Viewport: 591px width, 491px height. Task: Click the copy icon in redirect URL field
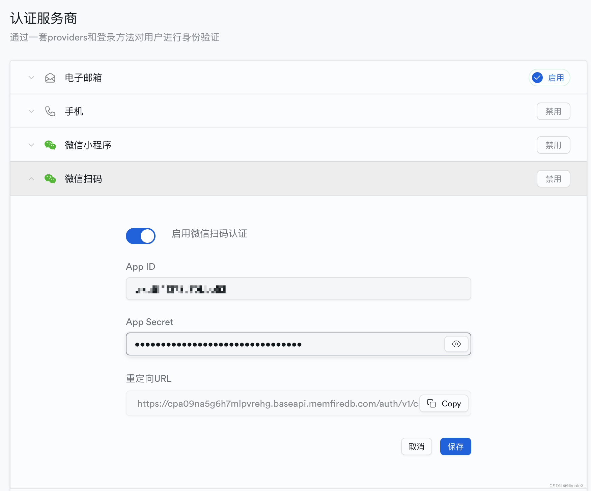point(431,403)
